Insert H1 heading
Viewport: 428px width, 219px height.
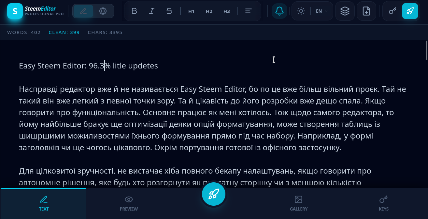[x=192, y=11]
